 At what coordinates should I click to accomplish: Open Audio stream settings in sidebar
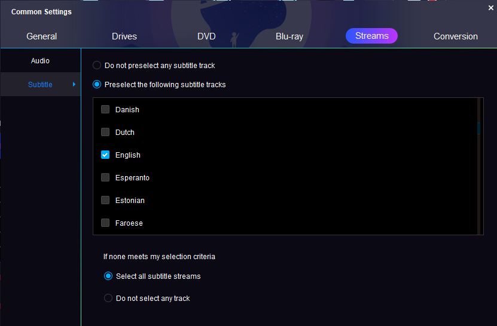tap(40, 61)
